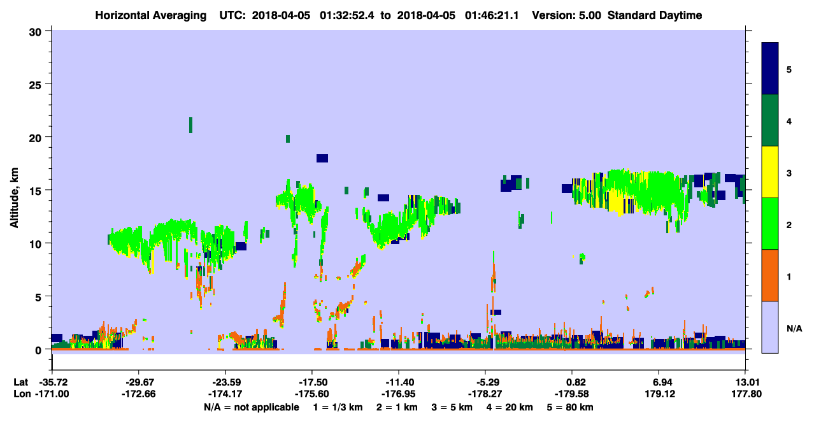This screenshot has width=828, height=425.
Task: Click the colorbar label 1
Action: 789,277
